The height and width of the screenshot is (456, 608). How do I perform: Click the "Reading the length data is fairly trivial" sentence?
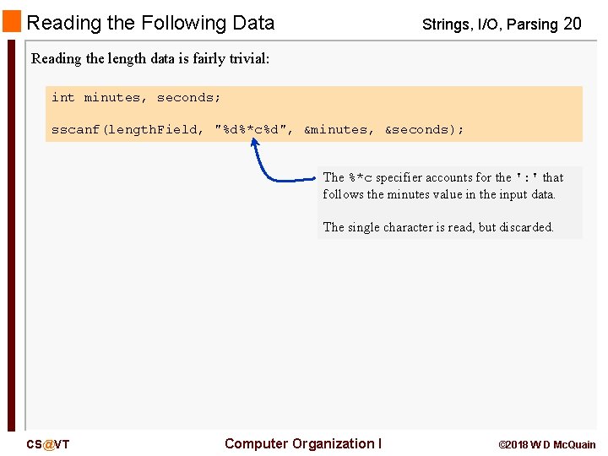pos(150,59)
